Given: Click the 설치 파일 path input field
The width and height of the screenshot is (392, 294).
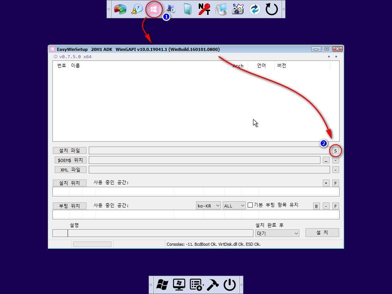Looking at the screenshot, I should 209,150.
